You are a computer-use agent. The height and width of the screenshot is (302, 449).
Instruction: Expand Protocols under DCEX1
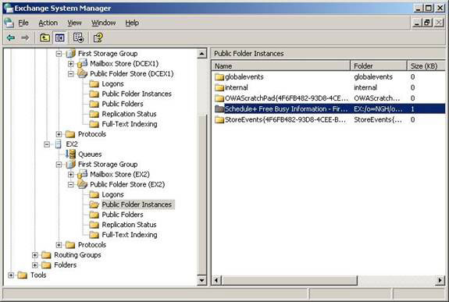pyautogui.click(x=59, y=134)
